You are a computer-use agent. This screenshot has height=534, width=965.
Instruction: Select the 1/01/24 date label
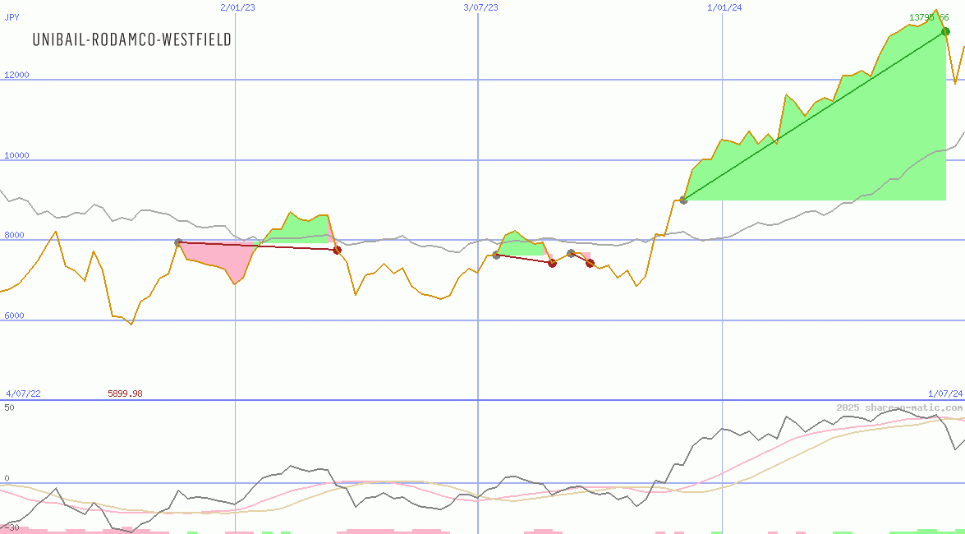click(x=724, y=7)
